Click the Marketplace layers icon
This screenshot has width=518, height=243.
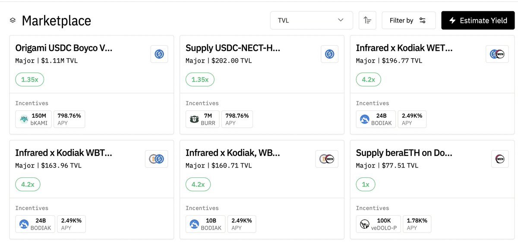[13, 20]
